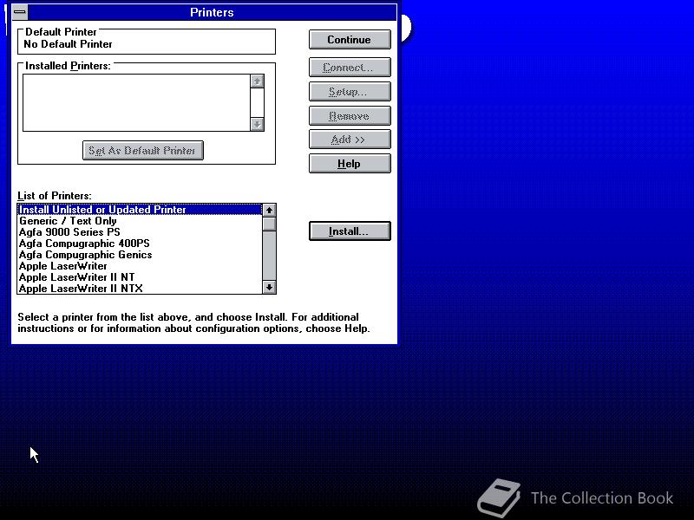Viewport: 694px width, 520px height.
Task: Open Help for the Printers dialog
Action: (x=350, y=163)
